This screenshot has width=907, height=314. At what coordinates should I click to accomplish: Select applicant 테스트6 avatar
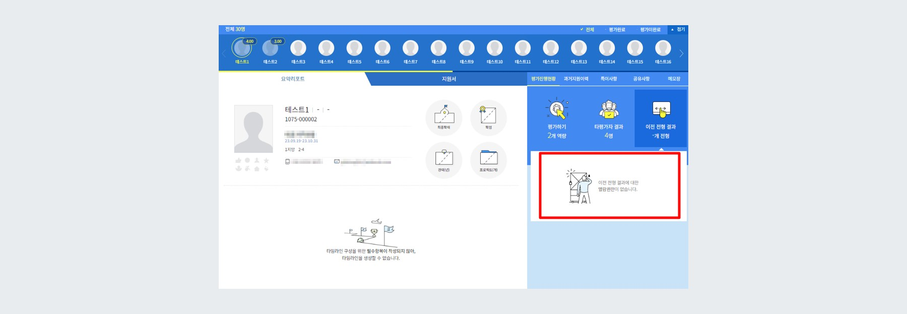382,48
